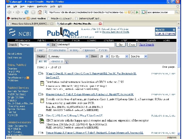
Task: Click the Go search button
Action: pyautogui.click(x=121, y=45)
